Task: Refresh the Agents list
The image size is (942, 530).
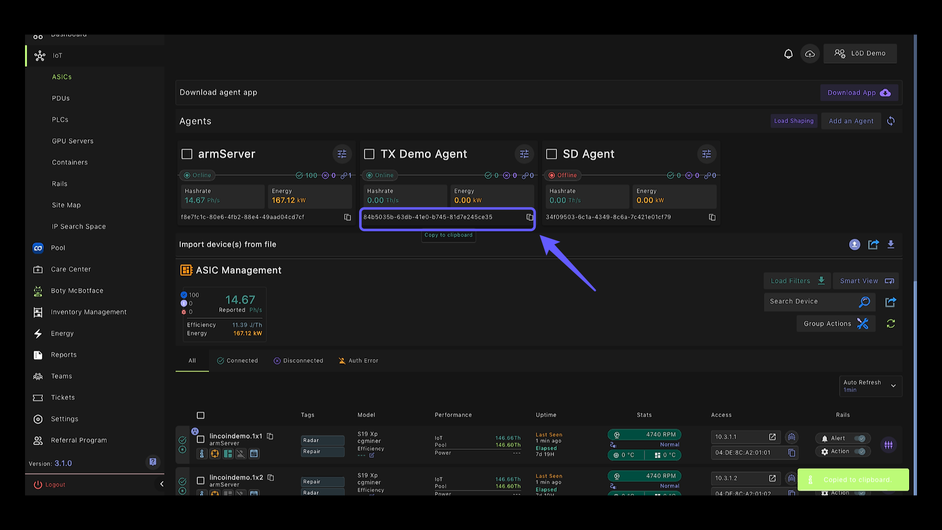Action: (891, 121)
